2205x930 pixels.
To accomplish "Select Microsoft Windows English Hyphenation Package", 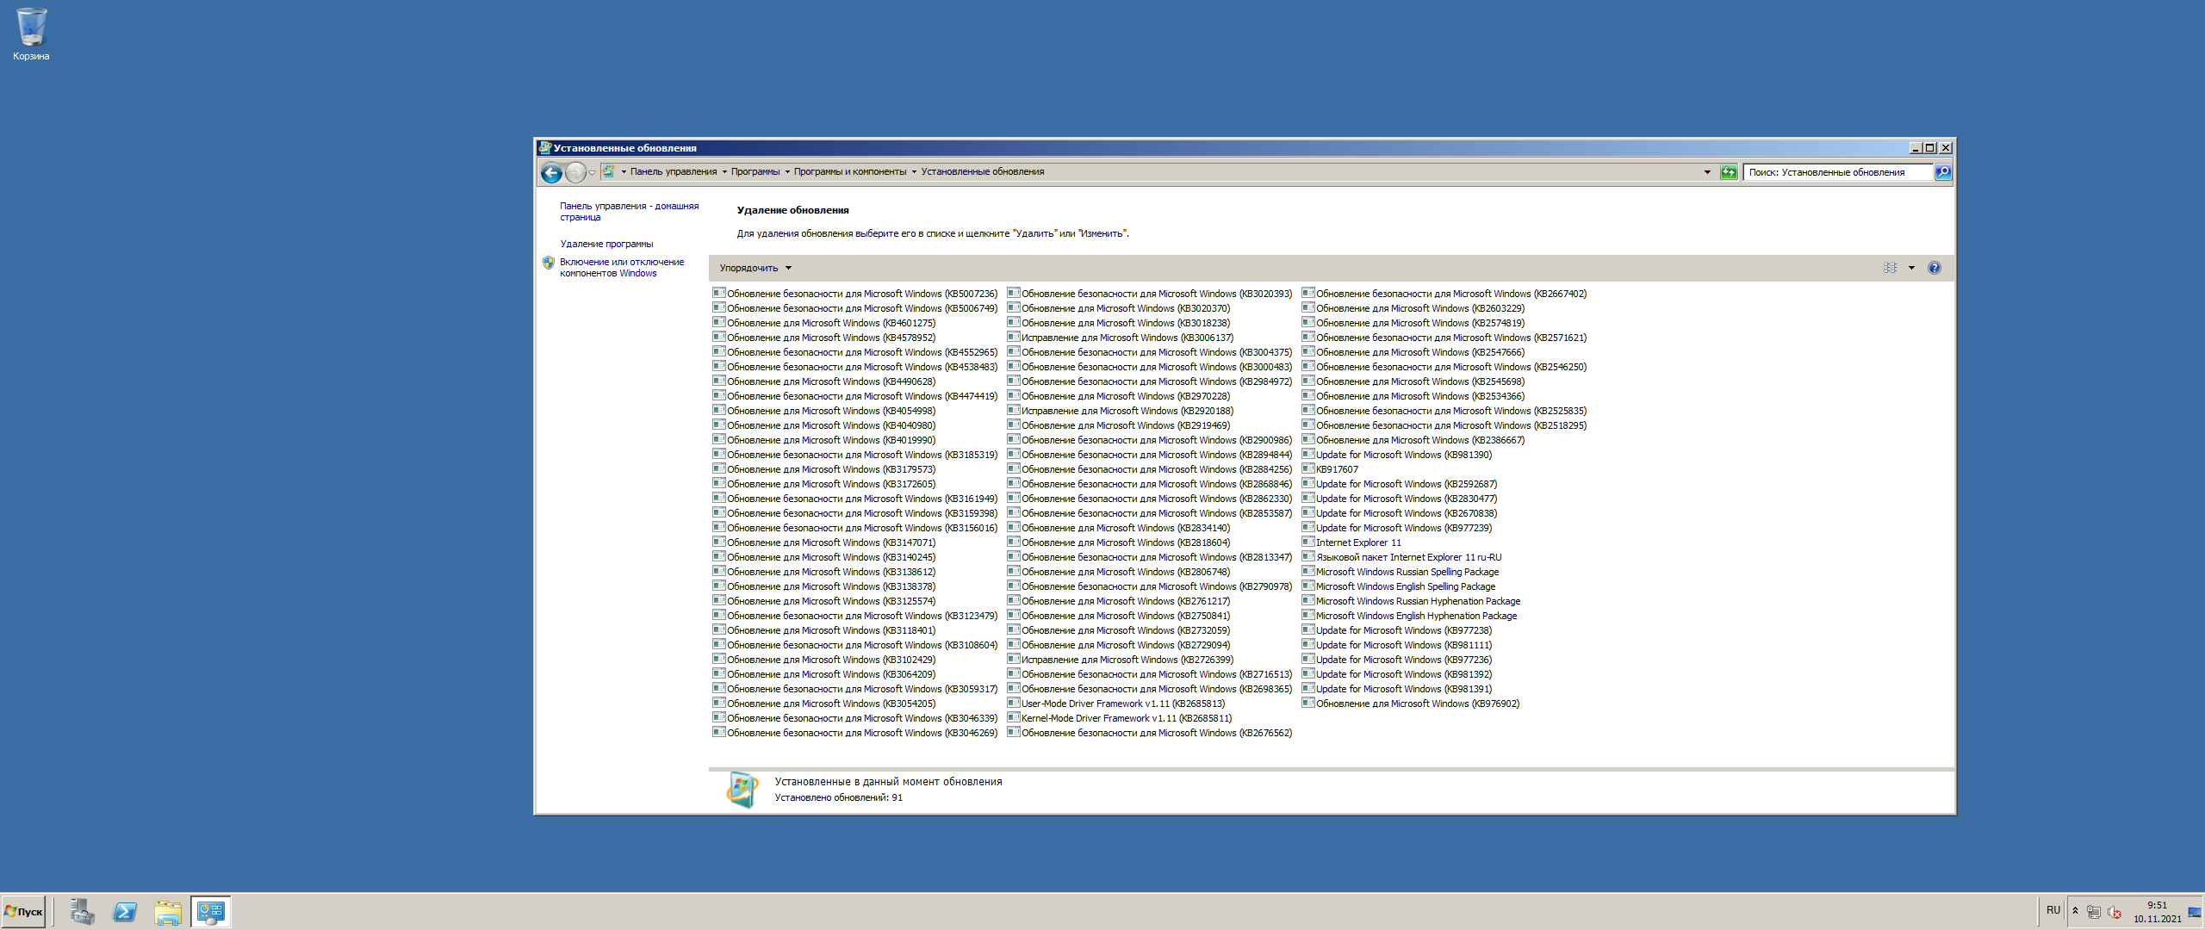I will (x=1409, y=616).
